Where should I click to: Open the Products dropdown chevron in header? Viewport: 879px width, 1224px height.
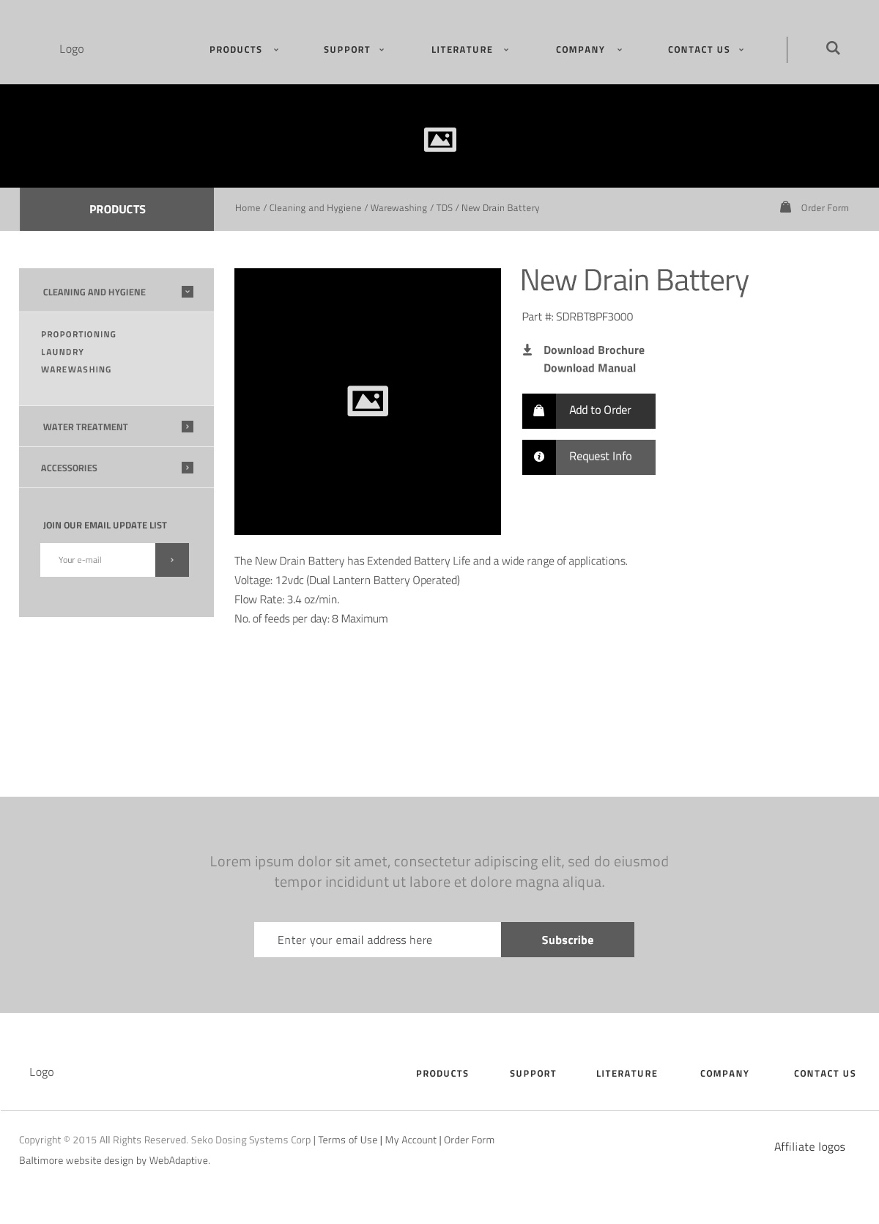coord(276,50)
